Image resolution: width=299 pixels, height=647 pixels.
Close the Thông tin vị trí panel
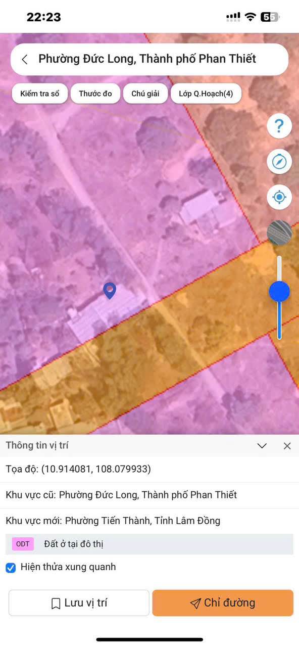tap(287, 446)
